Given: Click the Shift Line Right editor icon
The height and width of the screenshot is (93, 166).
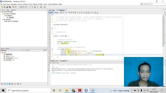Looking at the screenshot, I should click(x=88, y=13).
